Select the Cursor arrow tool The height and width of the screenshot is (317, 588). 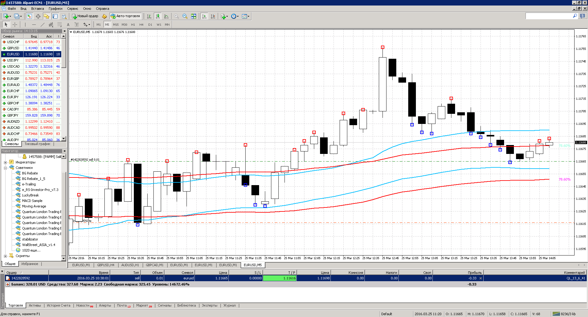[x=6, y=24]
